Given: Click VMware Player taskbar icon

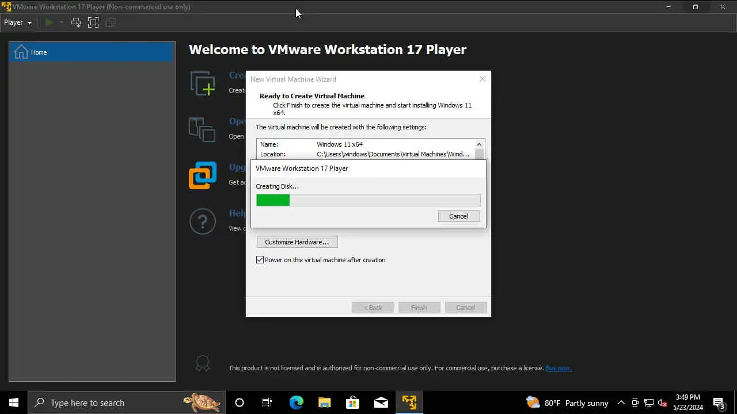Looking at the screenshot, I should tap(409, 402).
